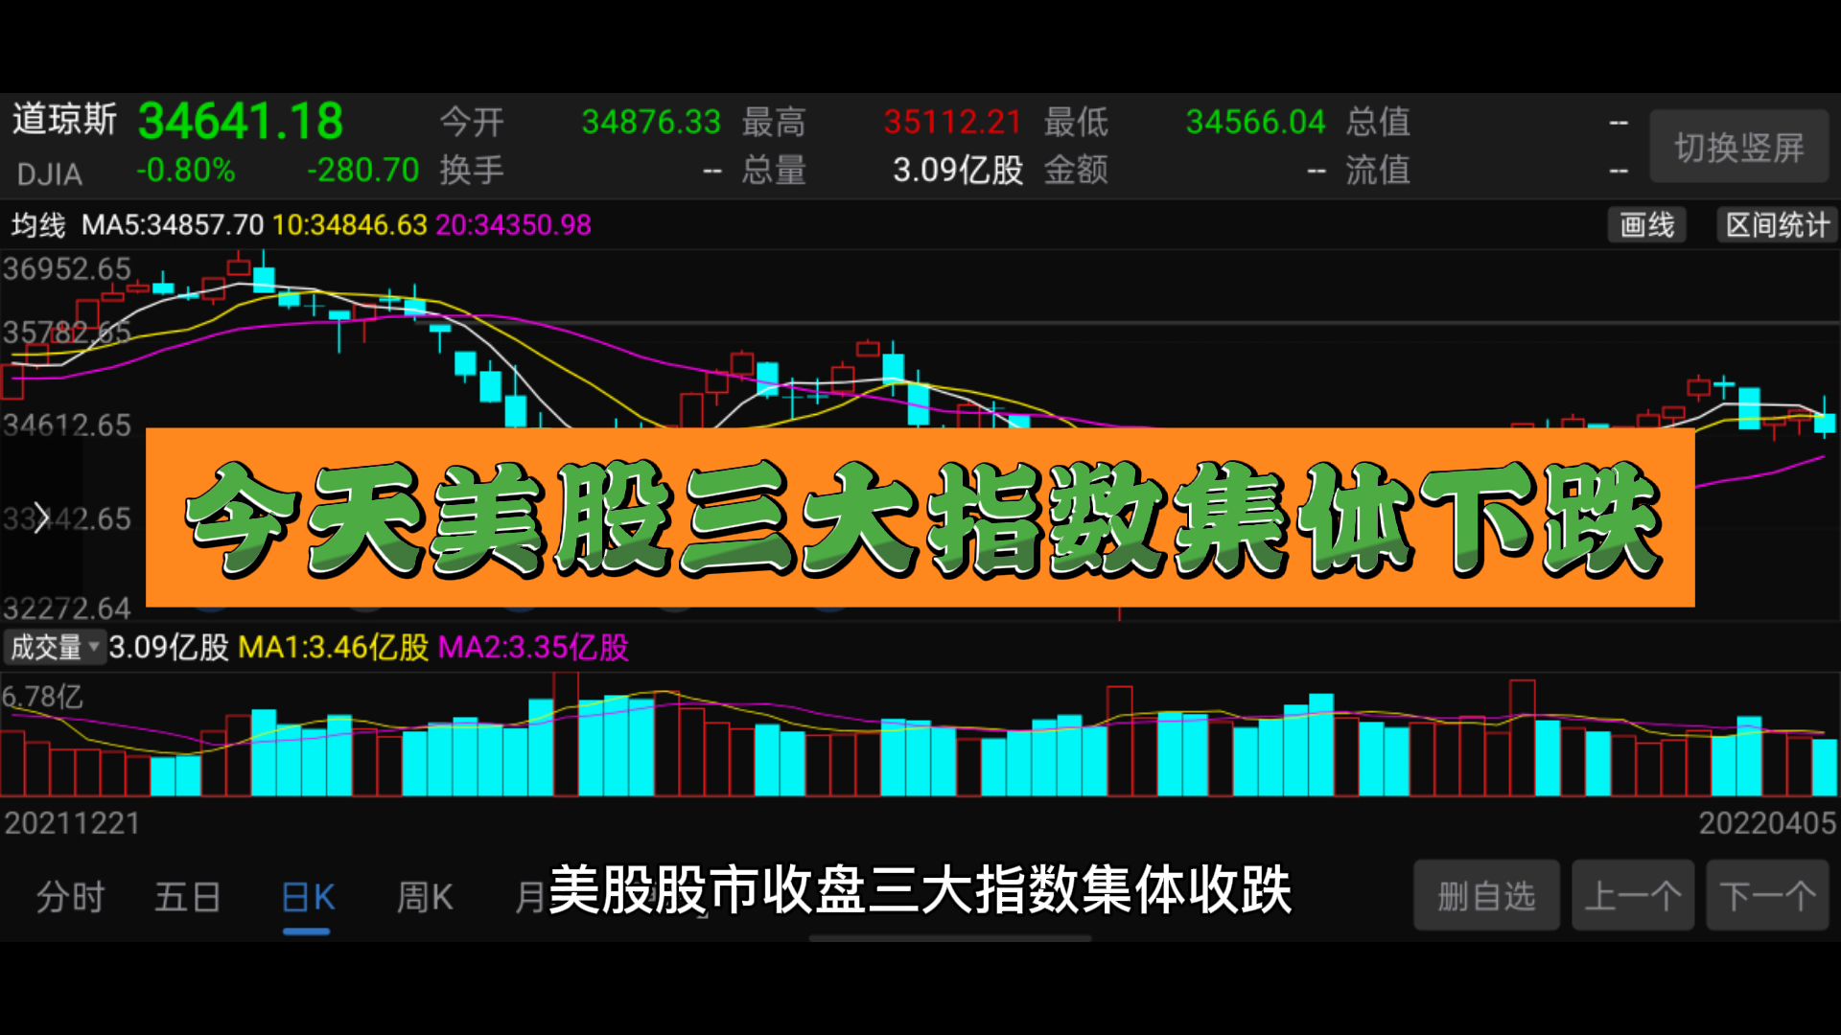Screen dimensions: 1841x1035
Task: Click the high price 35112.21
Action: 953,123
